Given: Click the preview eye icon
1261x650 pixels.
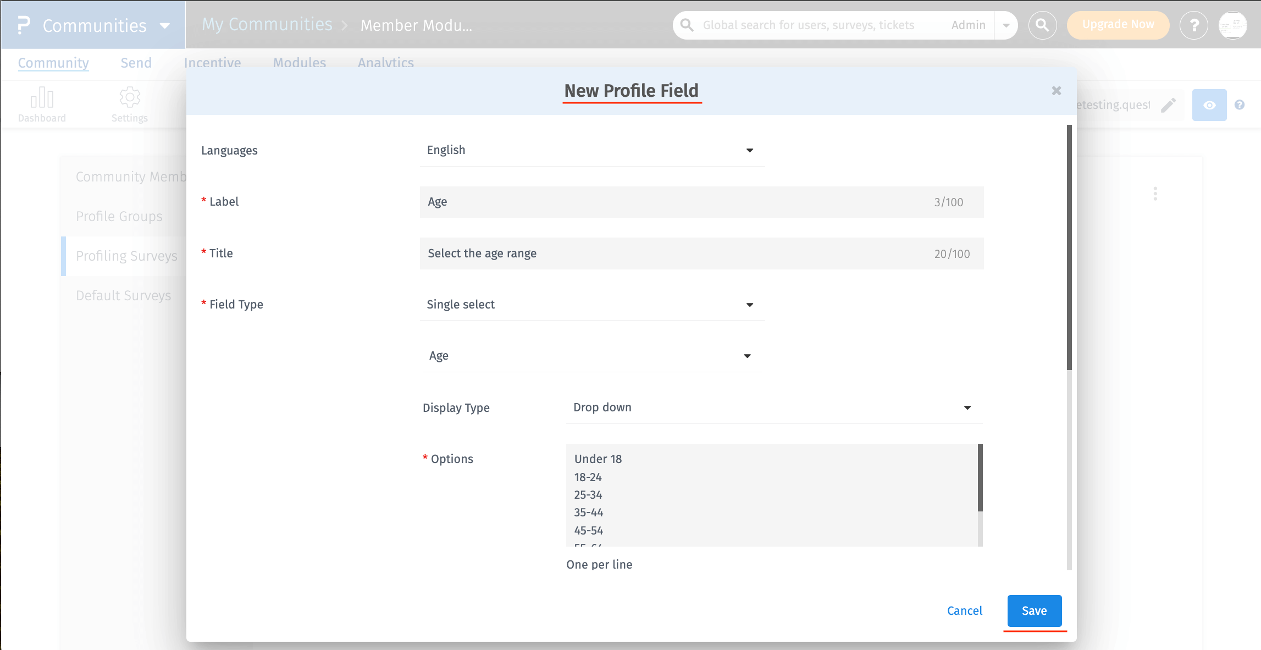Looking at the screenshot, I should pyautogui.click(x=1209, y=104).
